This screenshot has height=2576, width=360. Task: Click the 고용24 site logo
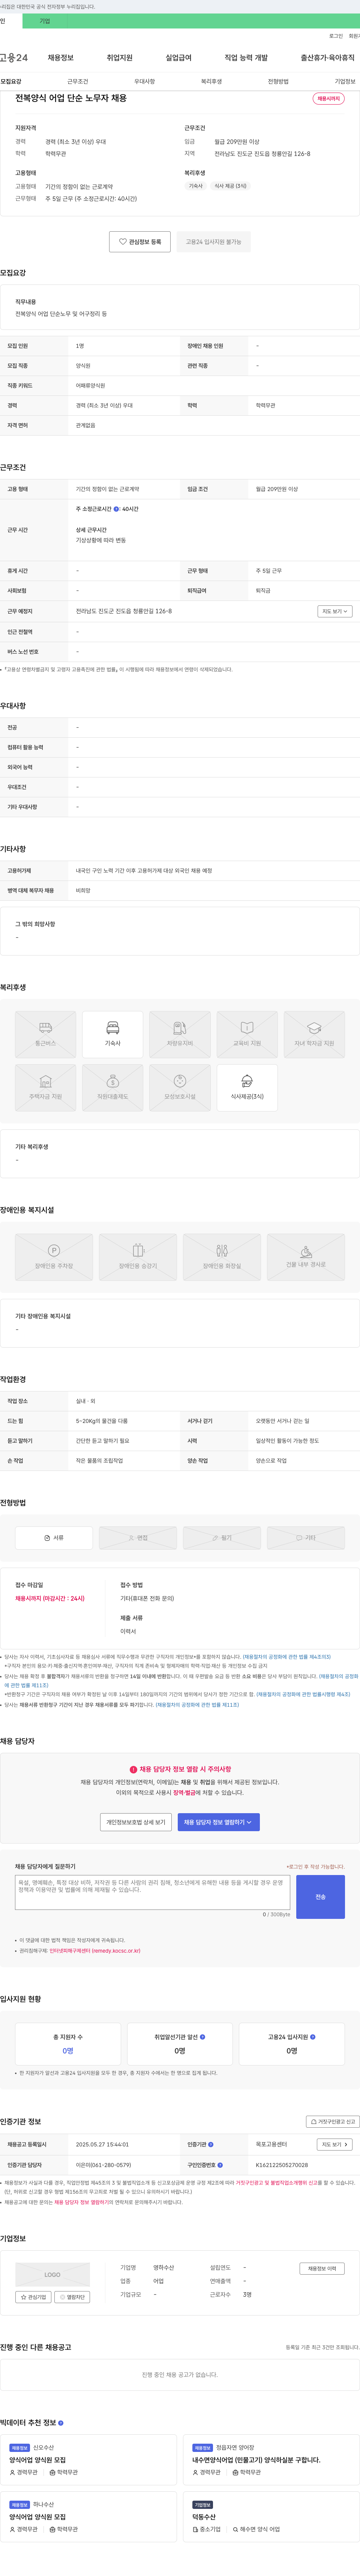point(14,58)
